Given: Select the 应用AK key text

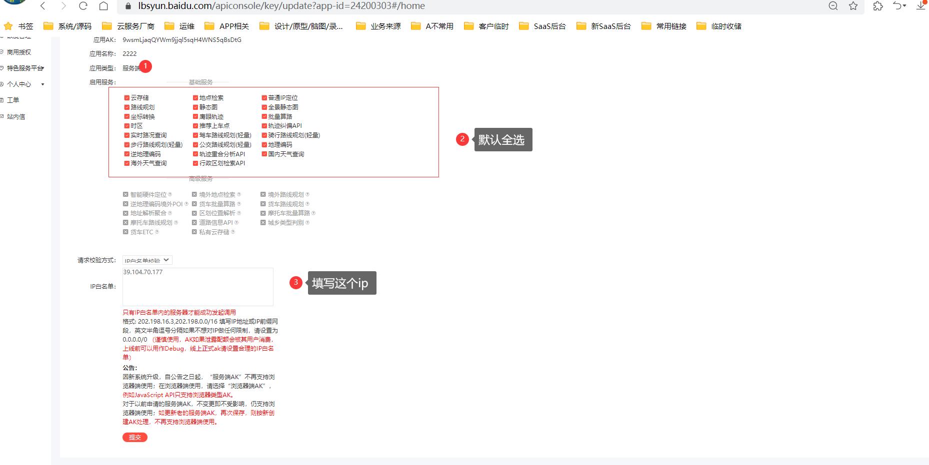Looking at the screenshot, I should tap(182, 40).
